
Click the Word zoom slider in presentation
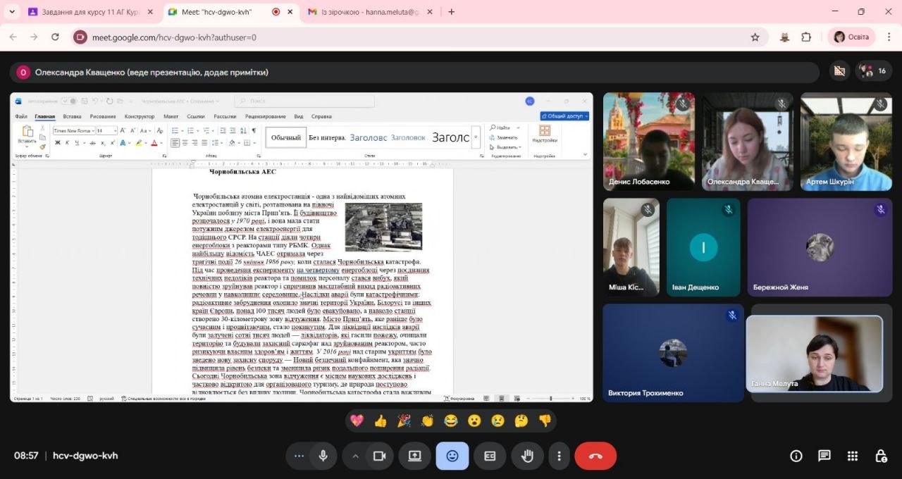[550, 399]
